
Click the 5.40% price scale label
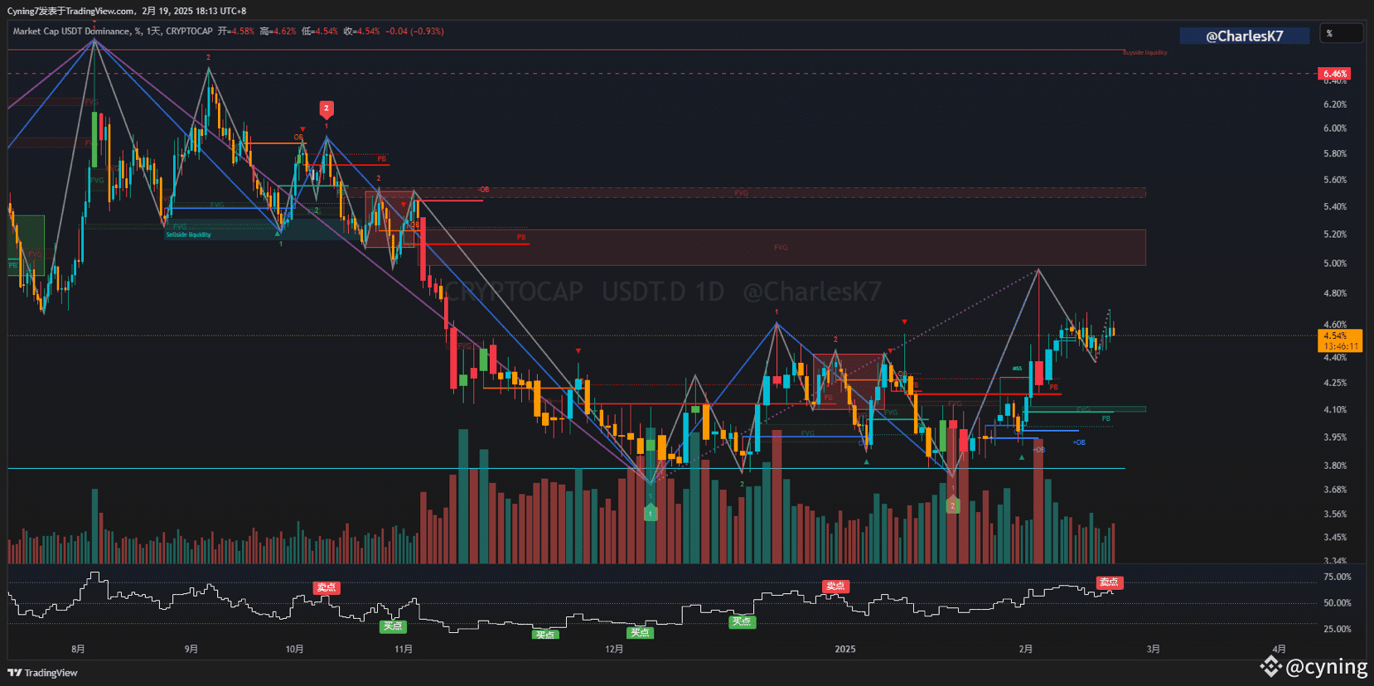1335,207
